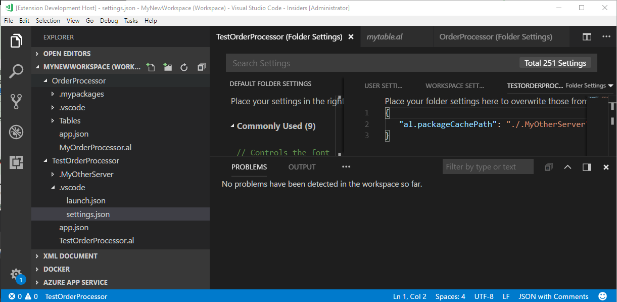617x302 pixels.
Task: Click the Search Settings input box
Action: (x=371, y=63)
